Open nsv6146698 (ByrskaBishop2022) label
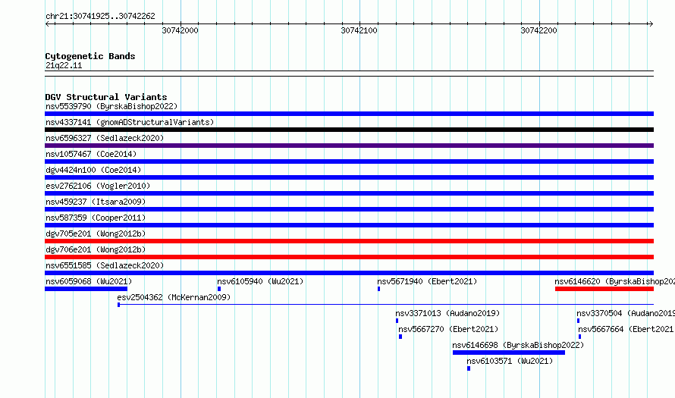The image size is (675, 398). [518, 345]
